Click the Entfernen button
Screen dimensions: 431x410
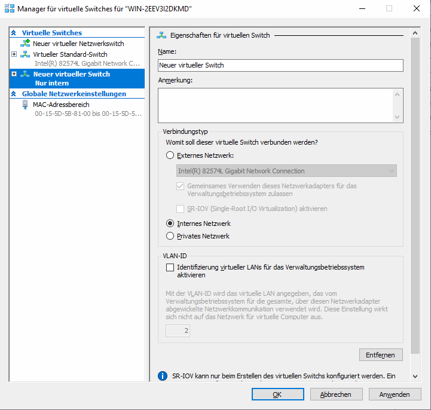(x=381, y=355)
